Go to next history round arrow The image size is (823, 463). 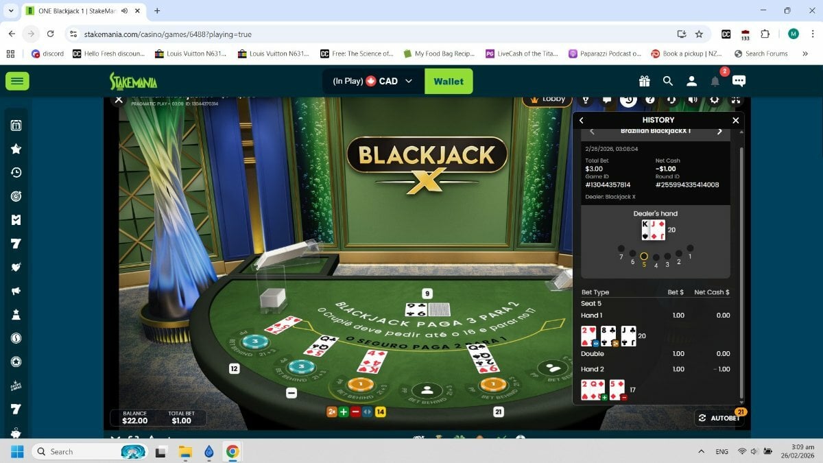pos(719,132)
